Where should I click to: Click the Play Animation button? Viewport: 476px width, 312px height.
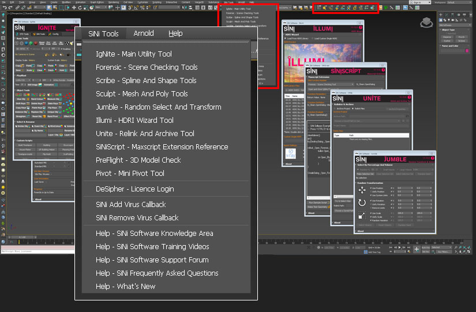399,247
